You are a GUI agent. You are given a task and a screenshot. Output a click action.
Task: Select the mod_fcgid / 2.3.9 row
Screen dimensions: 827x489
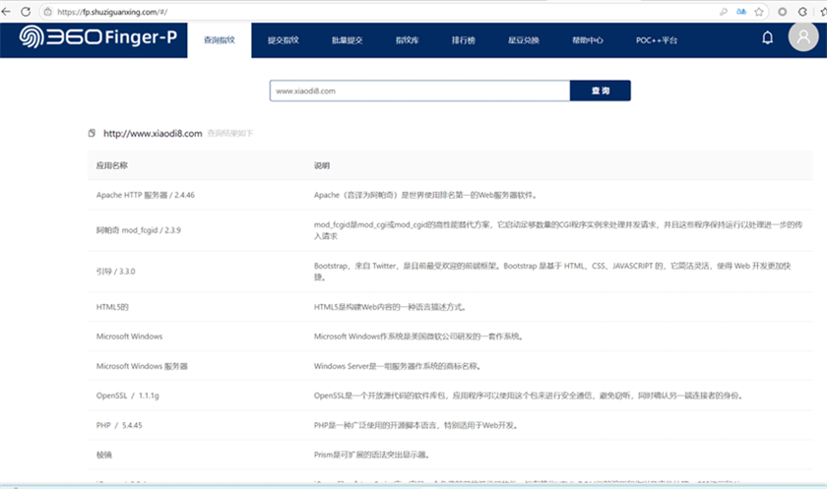pyautogui.click(x=451, y=230)
